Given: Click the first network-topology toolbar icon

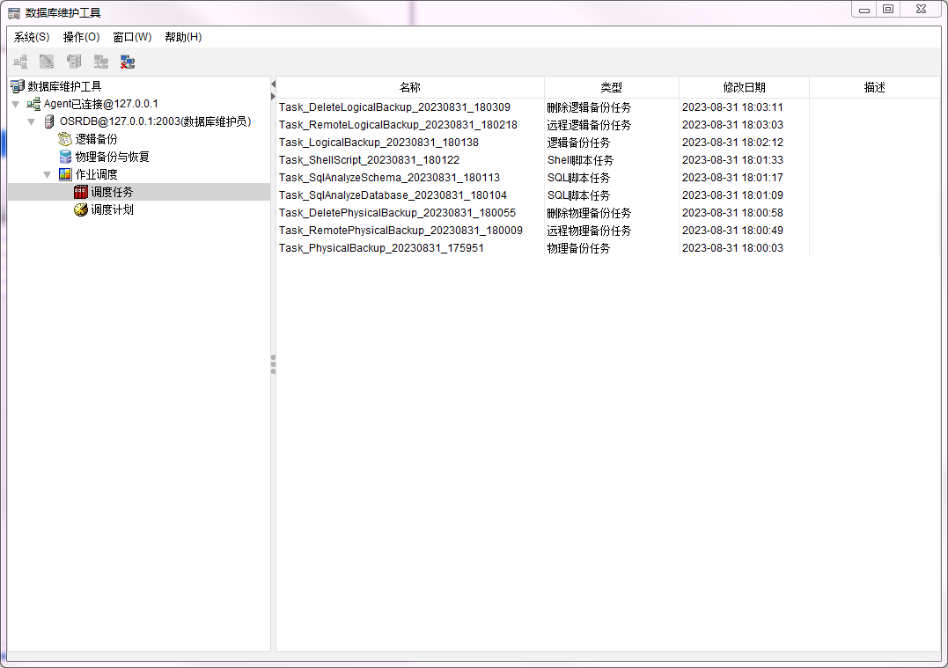Looking at the screenshot, I should (x=18, y=61).
